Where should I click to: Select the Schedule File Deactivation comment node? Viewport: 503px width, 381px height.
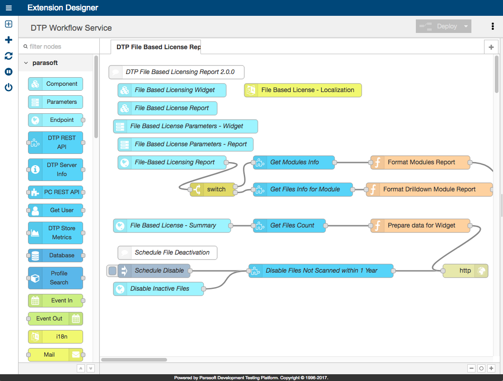(168, 253)
